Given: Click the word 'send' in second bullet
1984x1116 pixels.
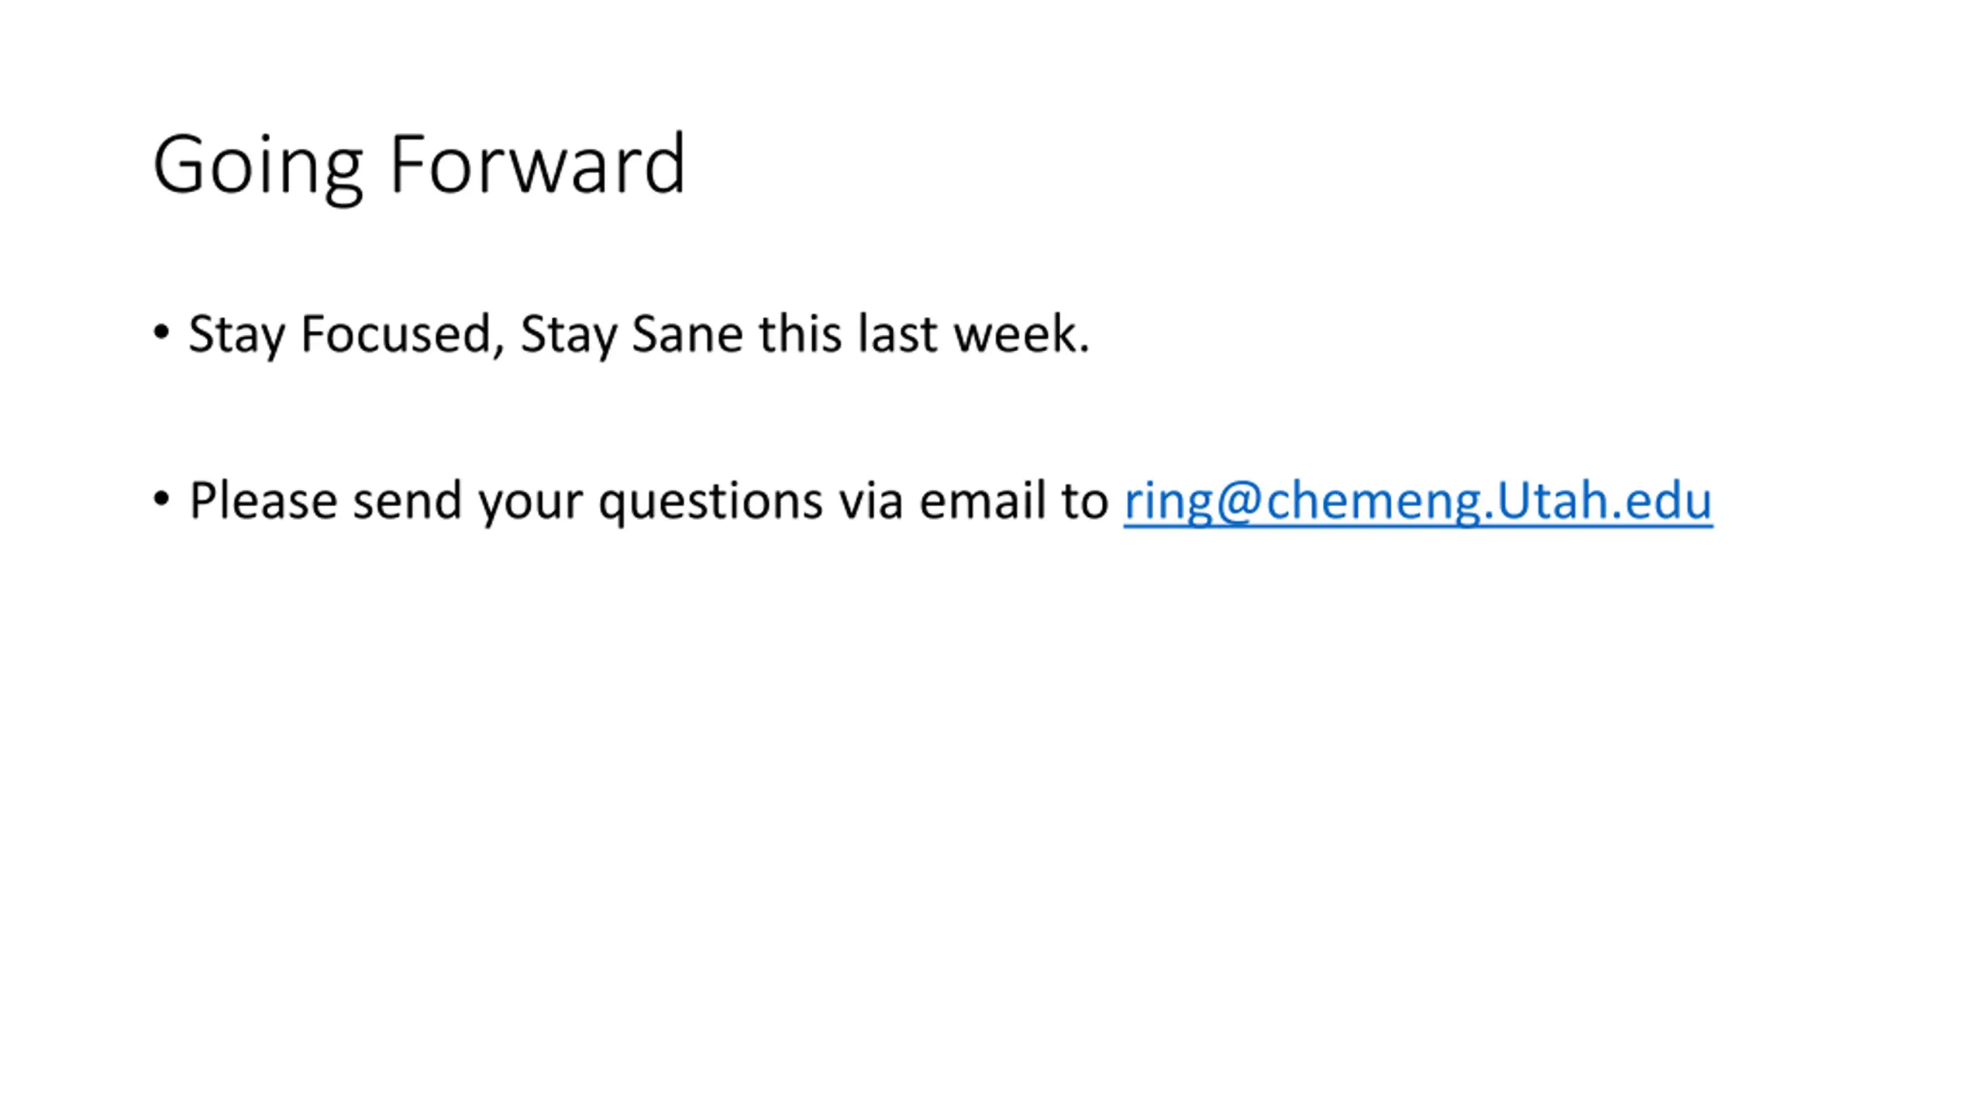Looking at the screenshot, I should tap(407, 501).
